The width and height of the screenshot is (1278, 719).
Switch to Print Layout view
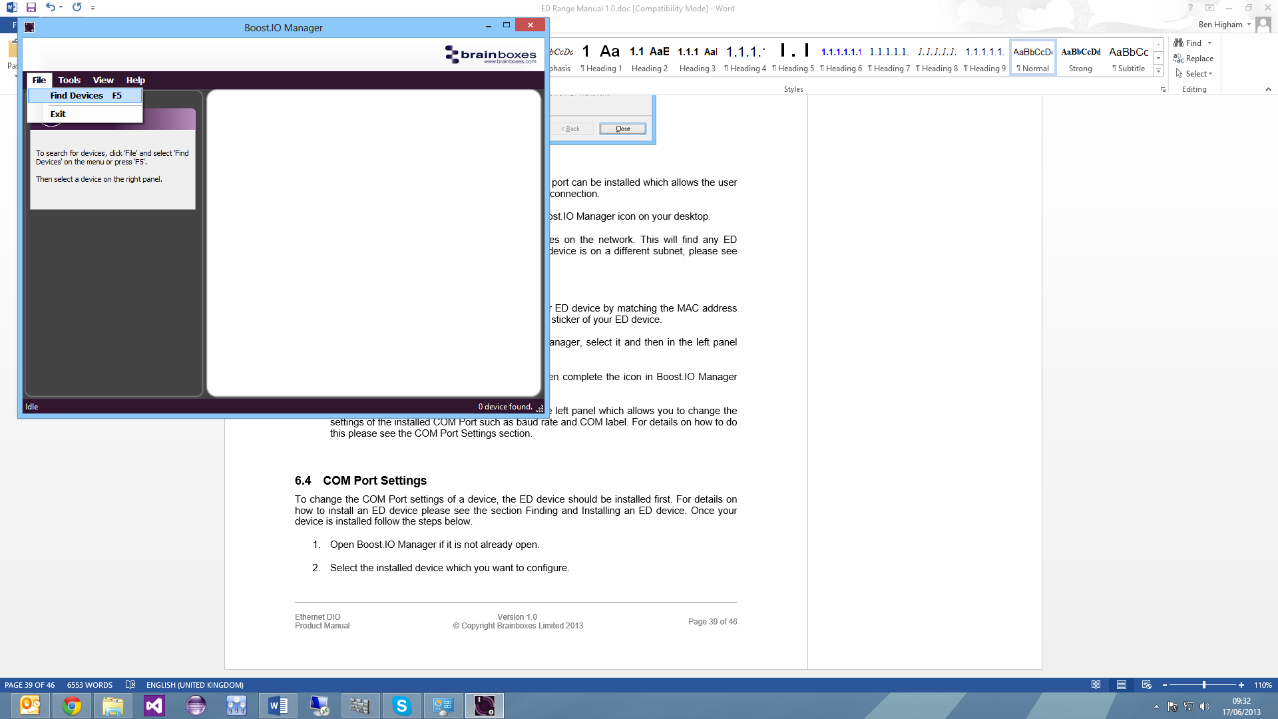1122,685
